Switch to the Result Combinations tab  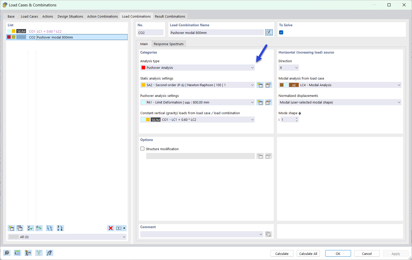click(x=170, y=16)
